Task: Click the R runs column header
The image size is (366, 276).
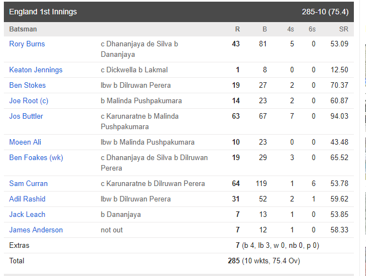Action: 238,29
